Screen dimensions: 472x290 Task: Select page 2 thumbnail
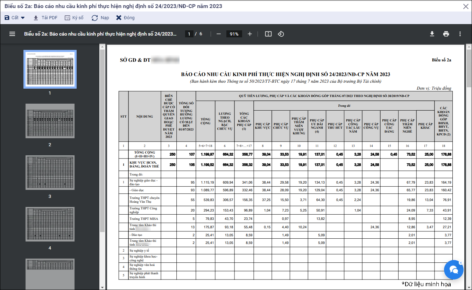tap(50, 121)
